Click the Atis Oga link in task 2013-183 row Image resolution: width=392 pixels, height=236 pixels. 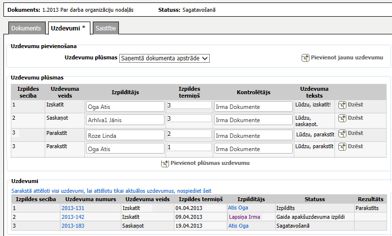[x=238, y=226]
